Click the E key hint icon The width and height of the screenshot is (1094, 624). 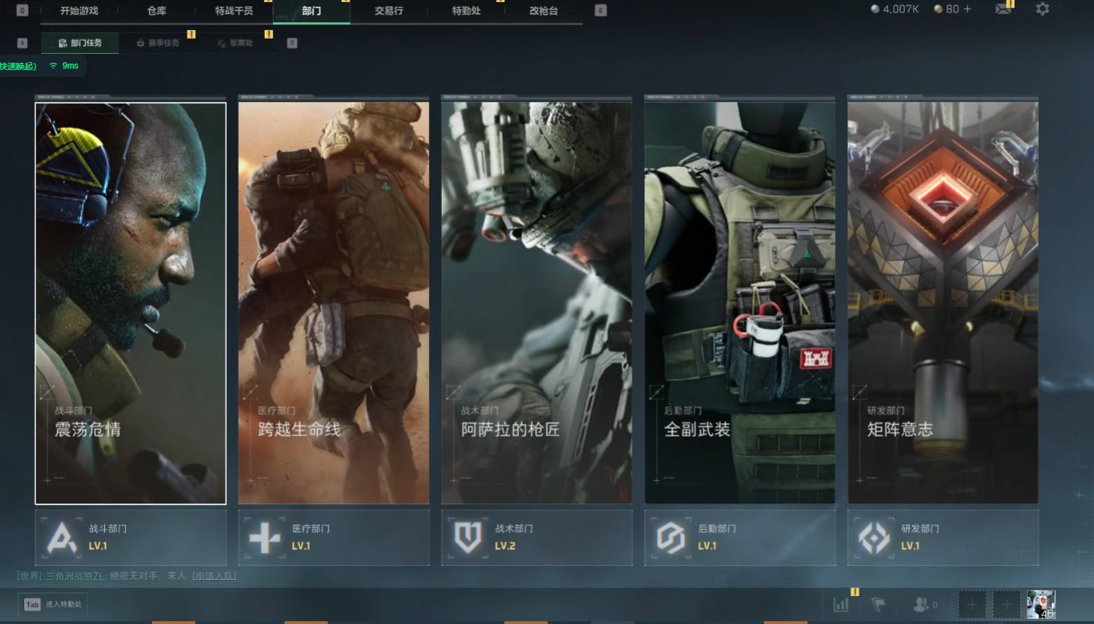coord(600,11)
